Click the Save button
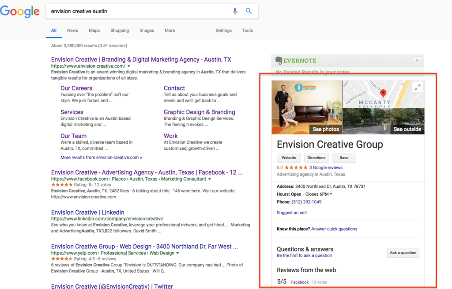The image size is (452, 289). (344, 158)
